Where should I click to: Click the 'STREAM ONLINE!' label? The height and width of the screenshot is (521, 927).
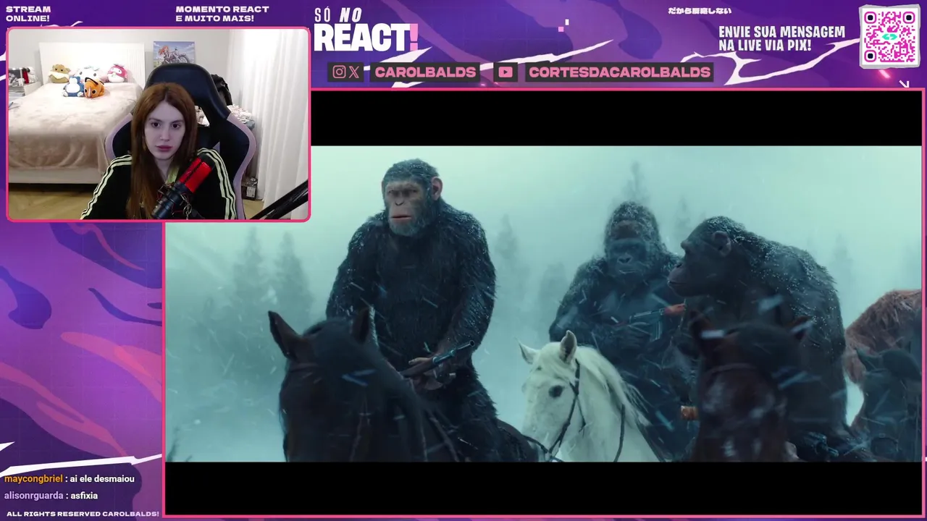(28, 14)
